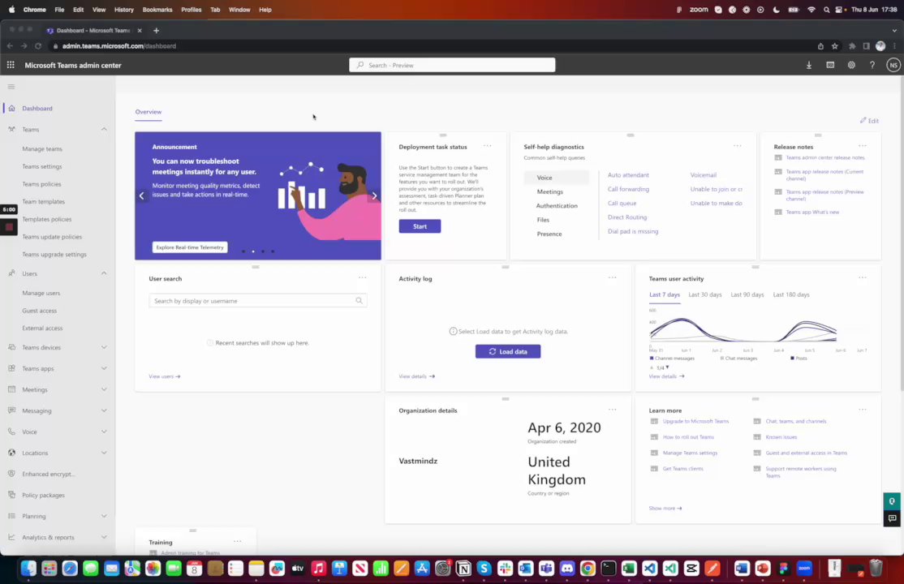The height and width of the screenshot is (584, 904).
Task: Open Manage teams in sidebar
Action: tap(42, 148)
